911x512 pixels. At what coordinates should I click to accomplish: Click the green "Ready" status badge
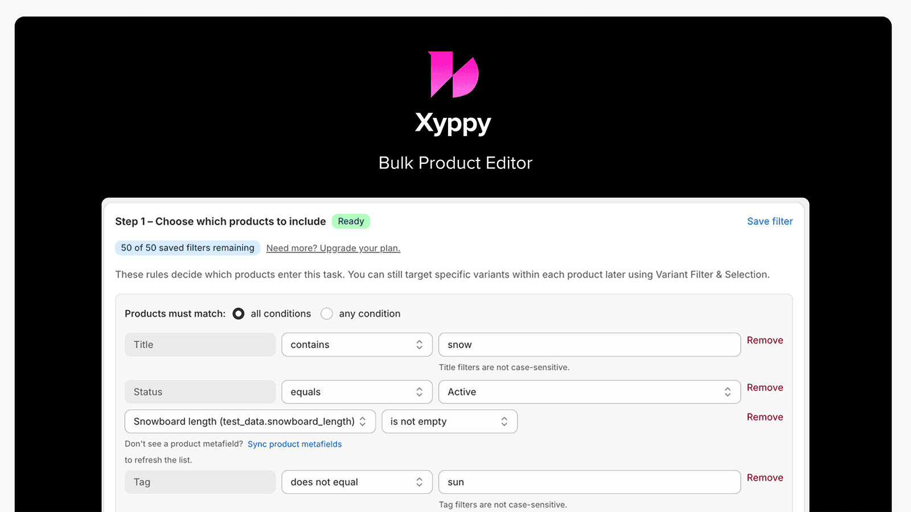(351, 221)
